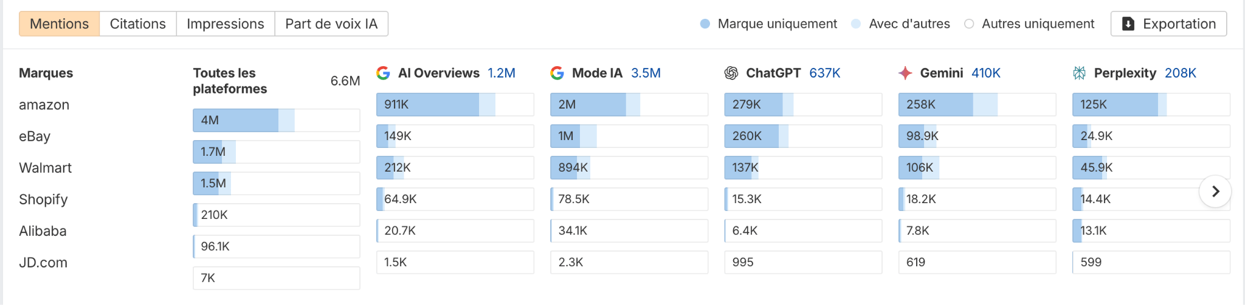
Task: Click the 106K Gemini bar
Action: [977, 167]
